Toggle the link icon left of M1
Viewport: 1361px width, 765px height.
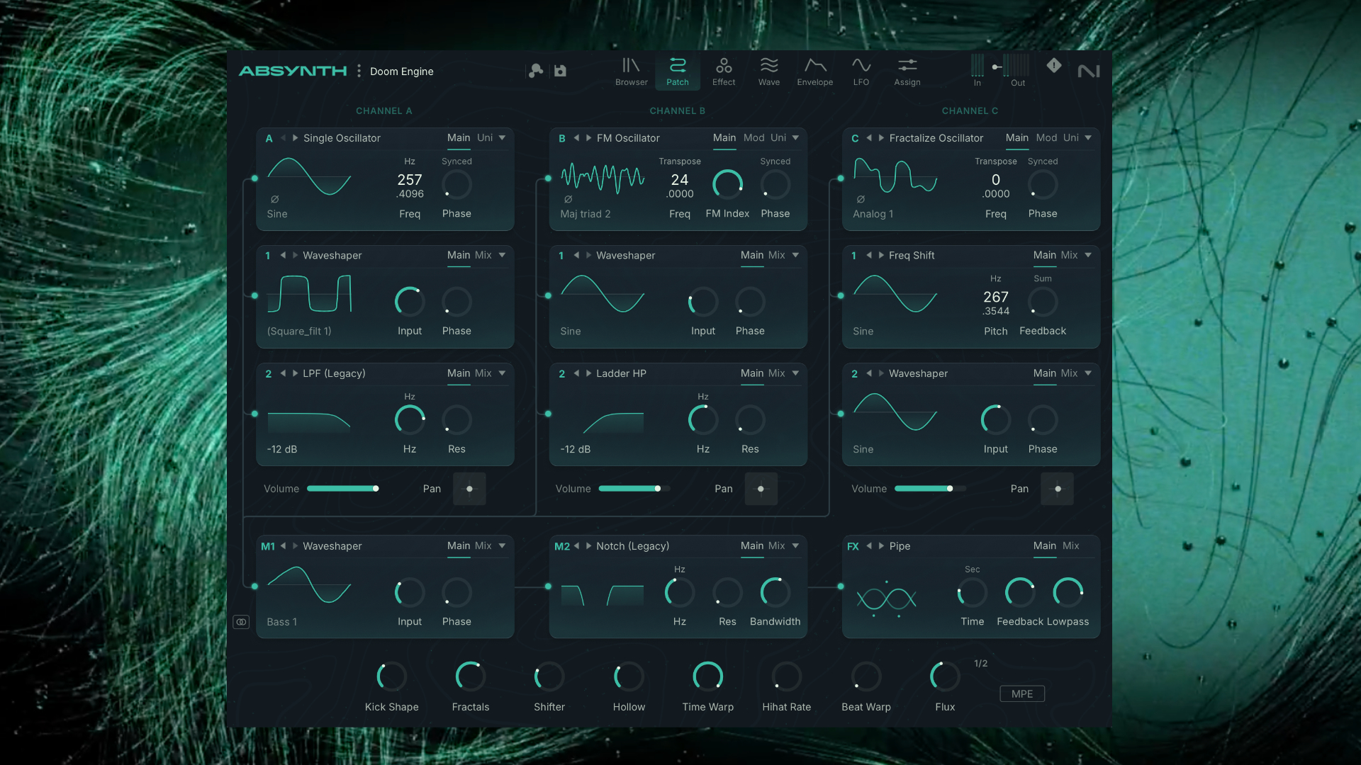(241, 622)
